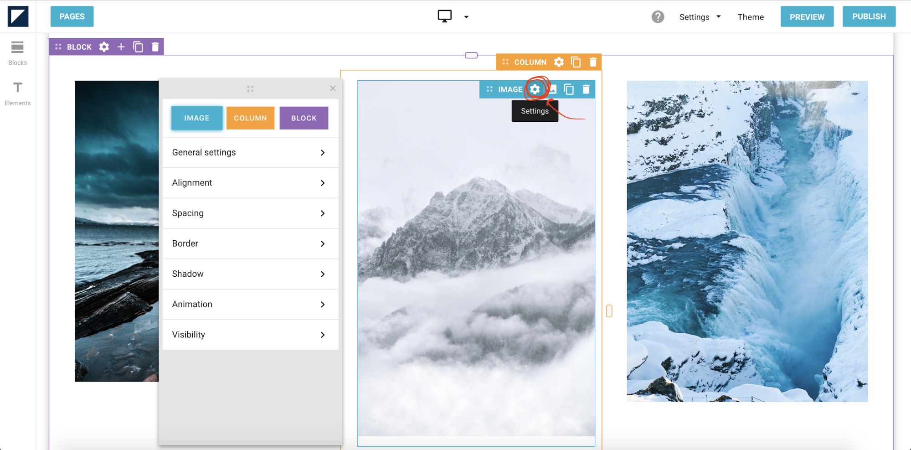Open the device view dropdown
911x450 pixels.
(466, 17)
